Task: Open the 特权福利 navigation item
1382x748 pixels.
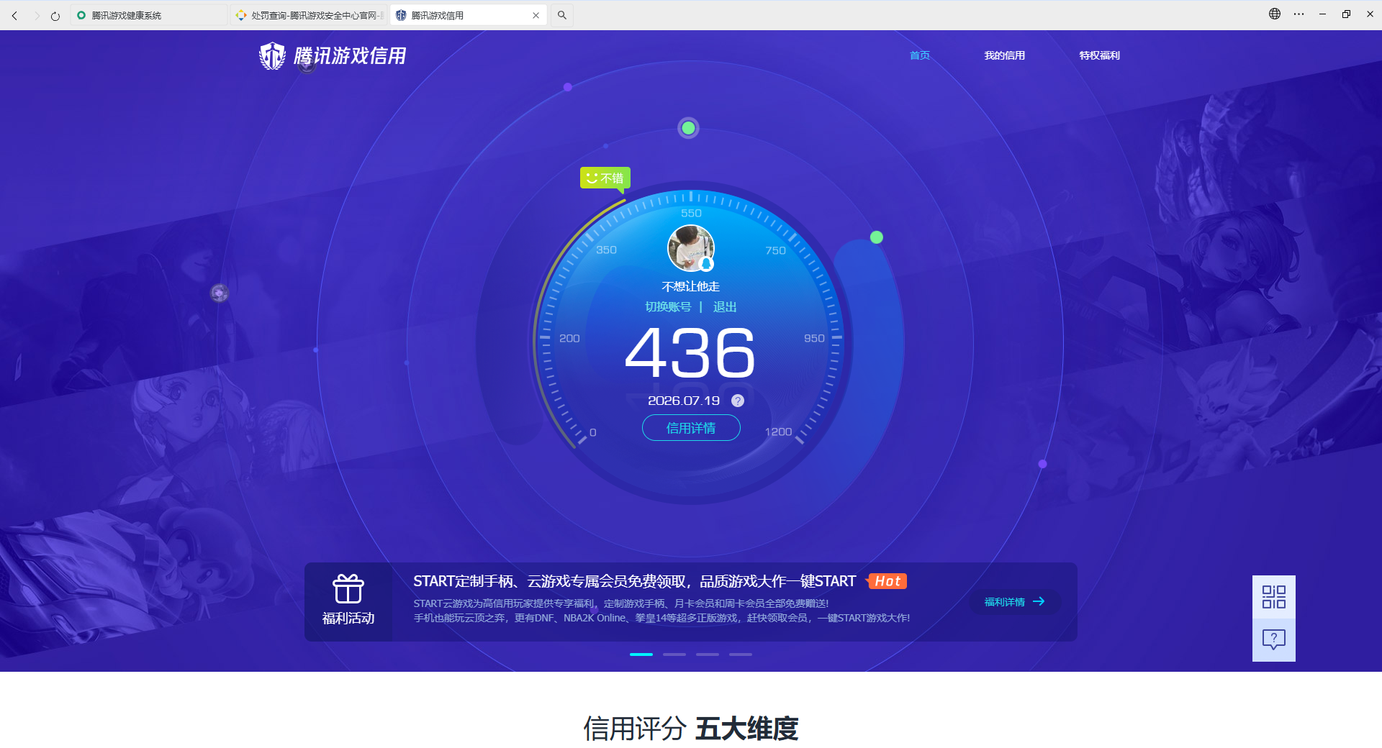Action: click(1100, 55)
